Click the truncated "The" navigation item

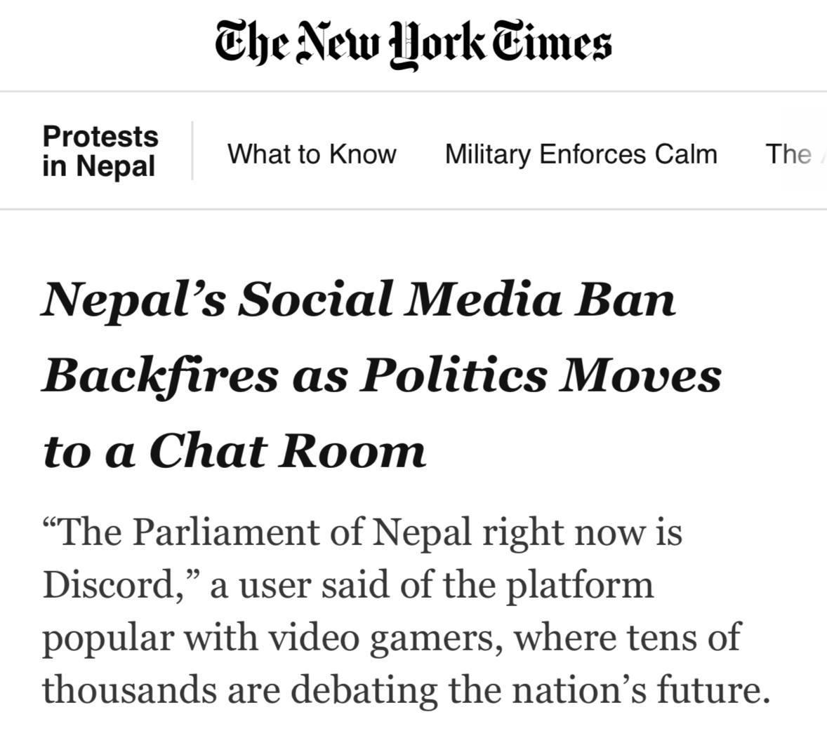pos(788,154)
